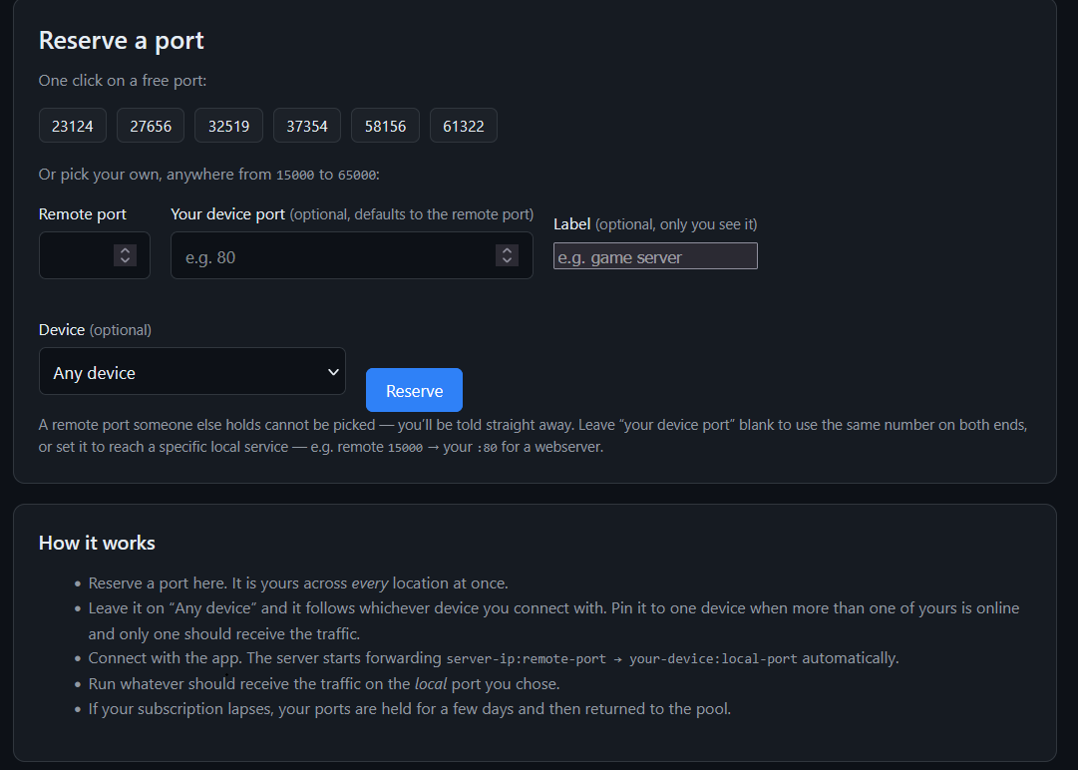
Task: Pick free port 23124
Action: [72, 126]
